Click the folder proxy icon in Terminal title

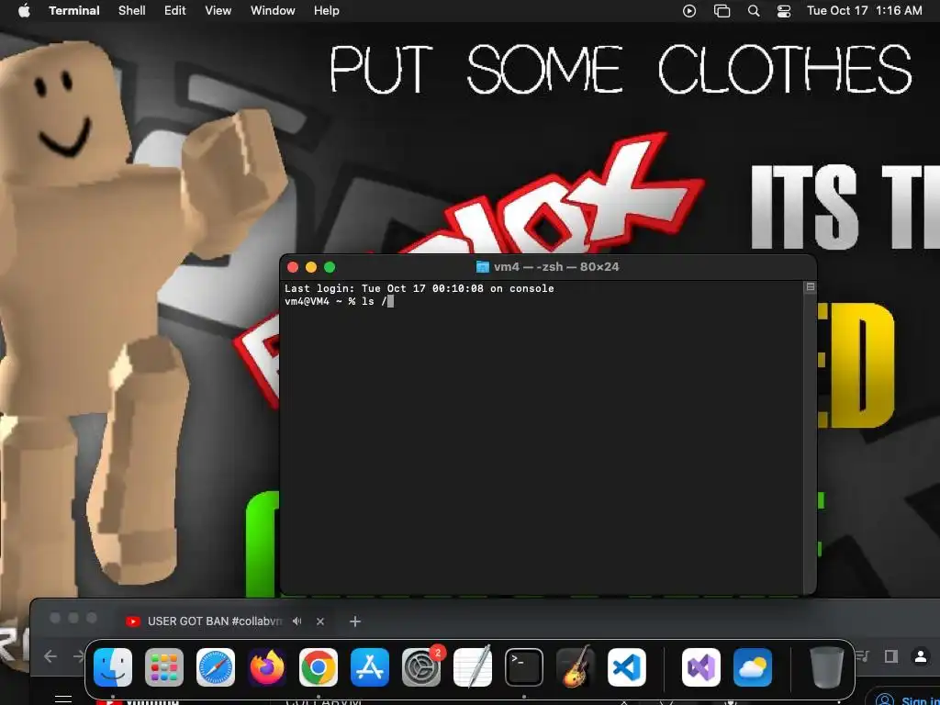coord(483,267)
